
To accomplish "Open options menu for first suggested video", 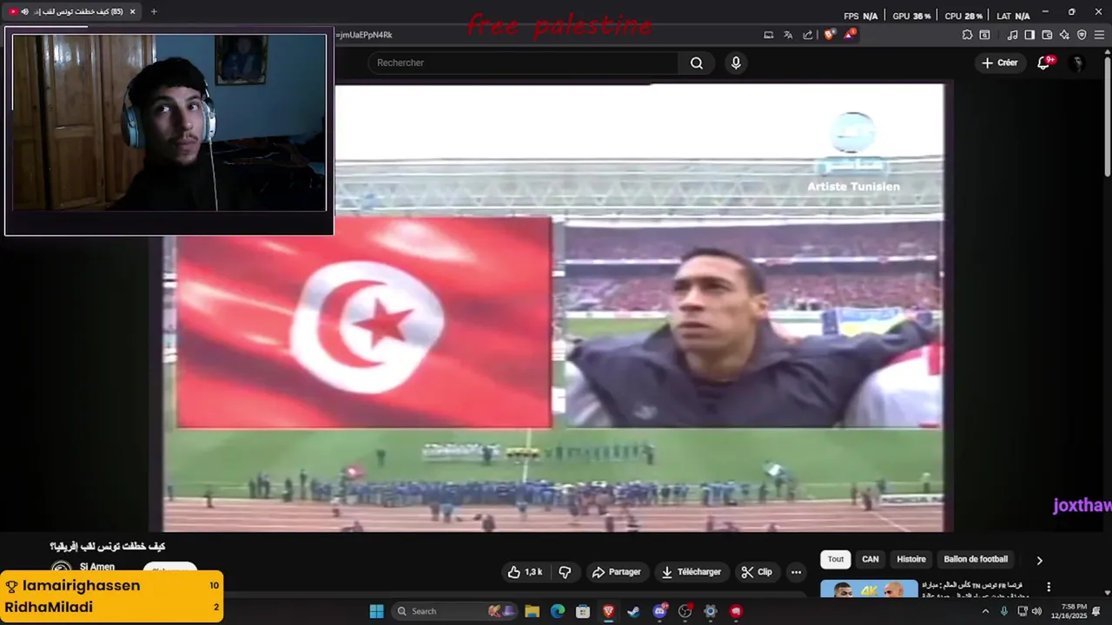I will (1049, 588).
